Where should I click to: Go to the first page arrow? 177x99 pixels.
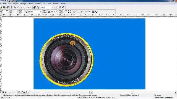3,92
